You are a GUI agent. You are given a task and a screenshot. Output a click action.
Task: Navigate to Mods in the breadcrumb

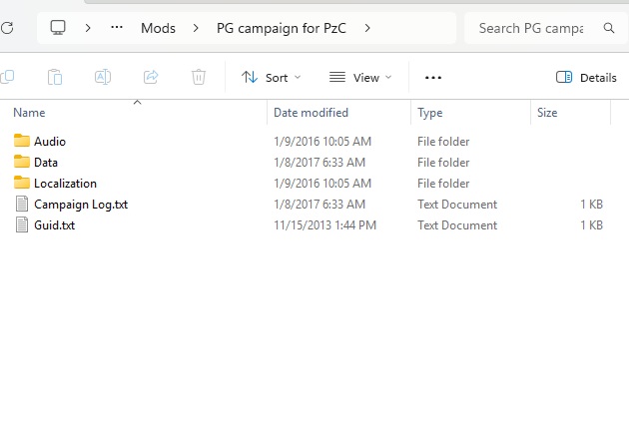(x=158, y=28)
